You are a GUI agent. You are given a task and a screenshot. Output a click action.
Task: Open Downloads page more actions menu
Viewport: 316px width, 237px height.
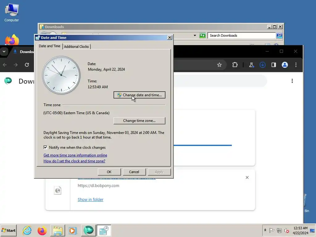pyautogui.click(x=292, y=81)
